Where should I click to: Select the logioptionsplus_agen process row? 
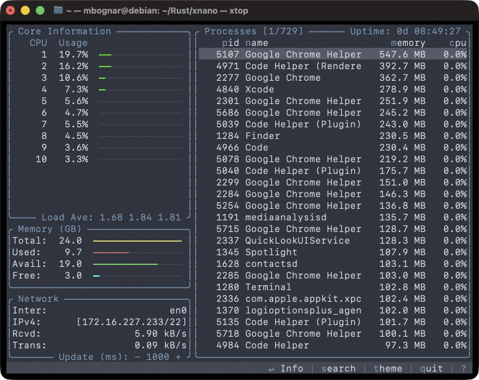333,310
